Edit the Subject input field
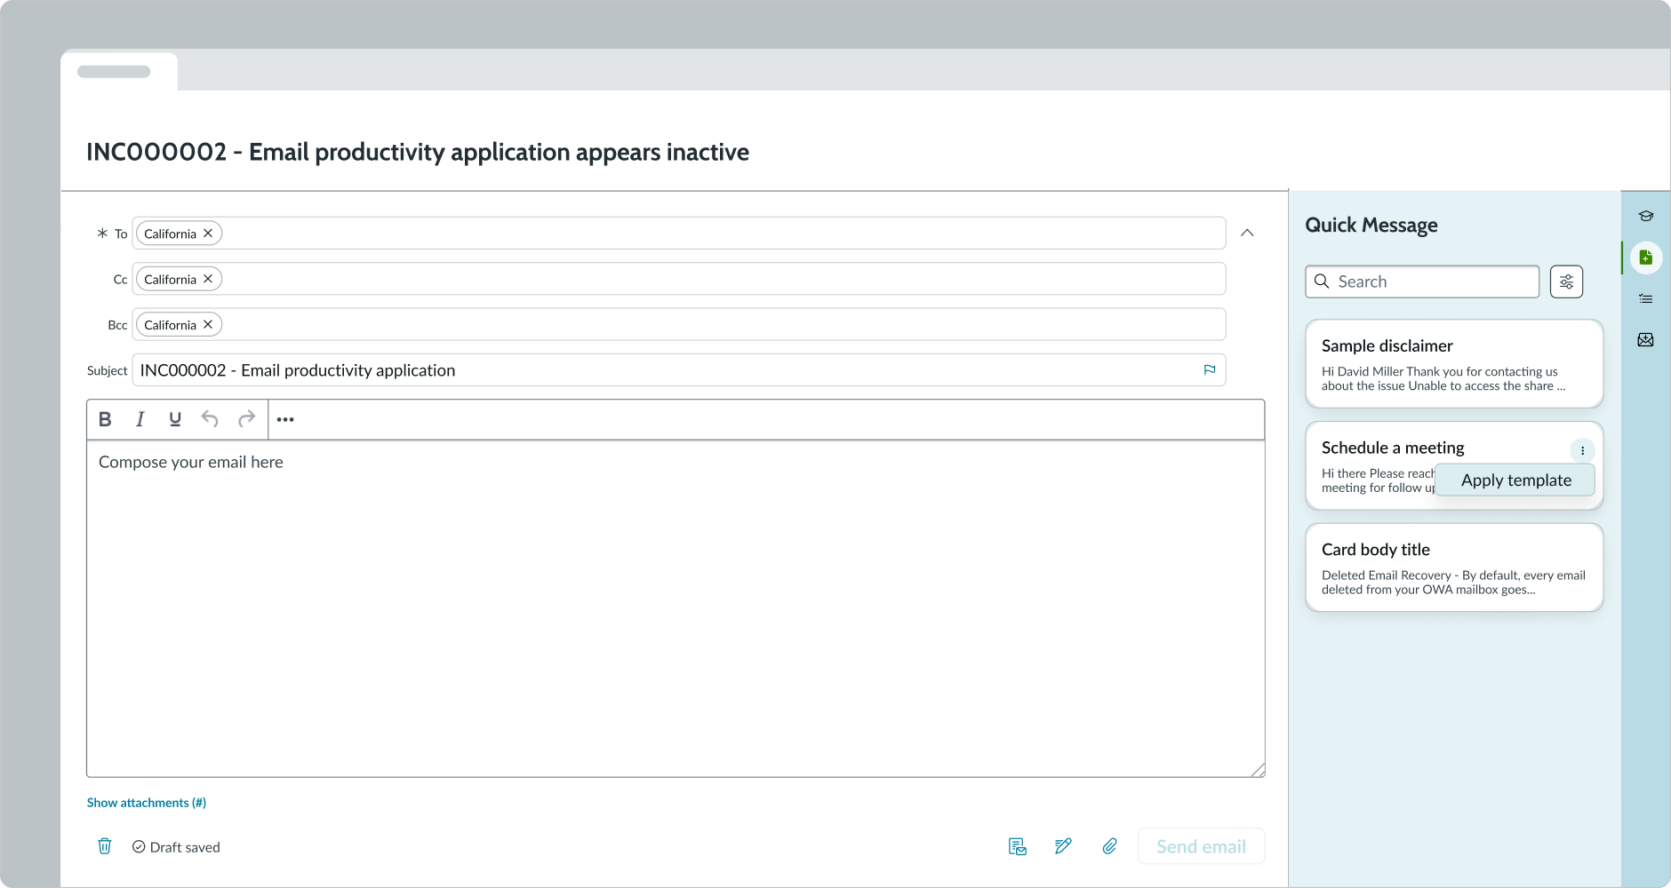This screenshot has width=1671, height=888. click(x=678, y=370)
